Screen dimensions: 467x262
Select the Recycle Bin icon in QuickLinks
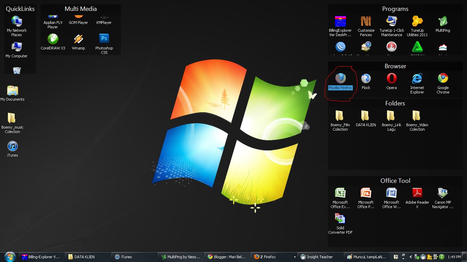(x=16, y=70)
